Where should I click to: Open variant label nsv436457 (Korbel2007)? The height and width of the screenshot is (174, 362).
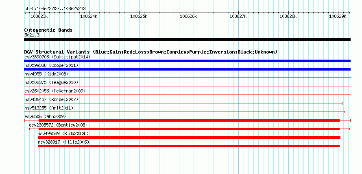pos(51,99)
